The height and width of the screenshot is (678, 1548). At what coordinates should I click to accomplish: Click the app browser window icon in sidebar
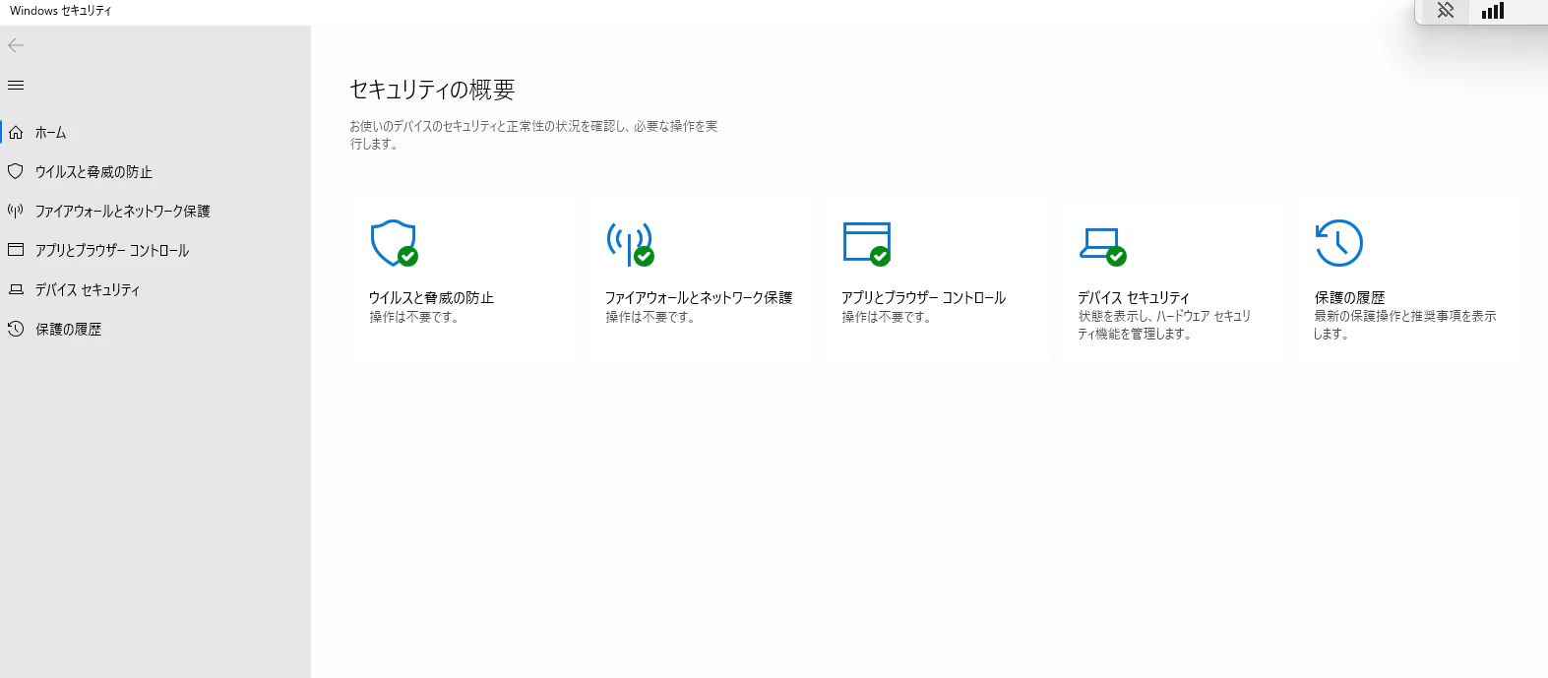click(x=16, y=250)
